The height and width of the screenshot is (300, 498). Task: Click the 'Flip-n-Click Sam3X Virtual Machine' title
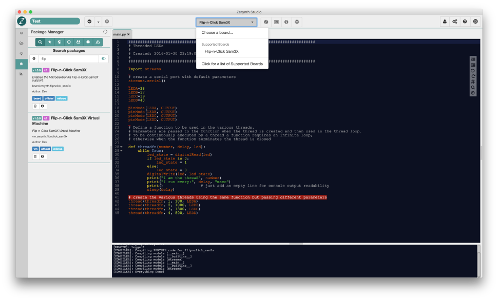point(66,121)
